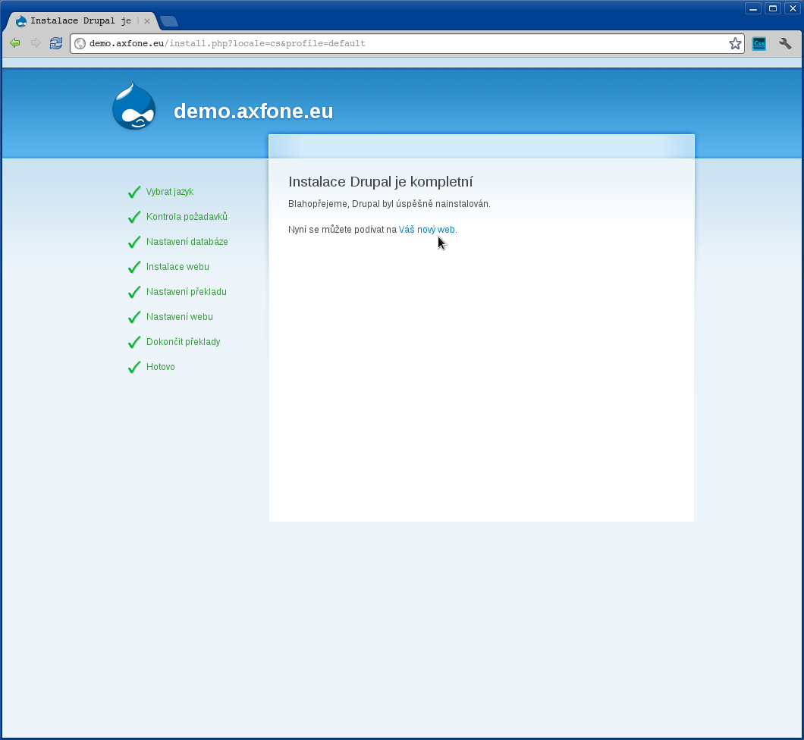Focus the address bar URL field
Image resolution: width=804 pixels, height=740 pixels.
402,44
